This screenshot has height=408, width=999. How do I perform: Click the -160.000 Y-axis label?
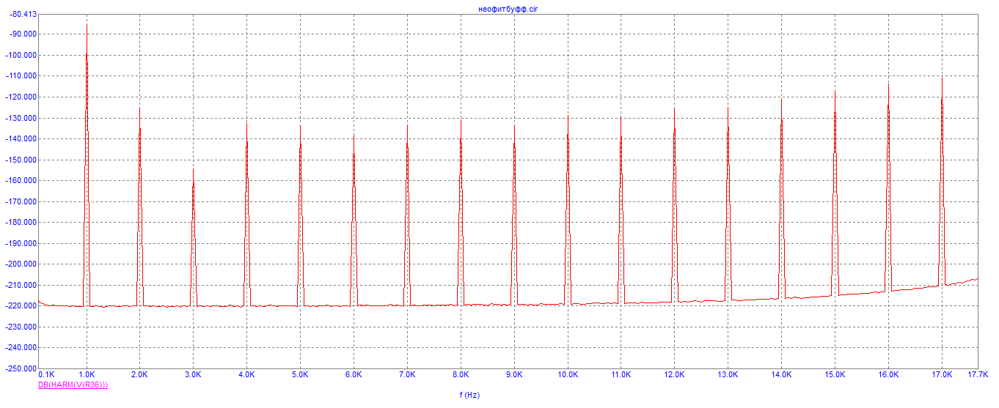pos(21,180)
